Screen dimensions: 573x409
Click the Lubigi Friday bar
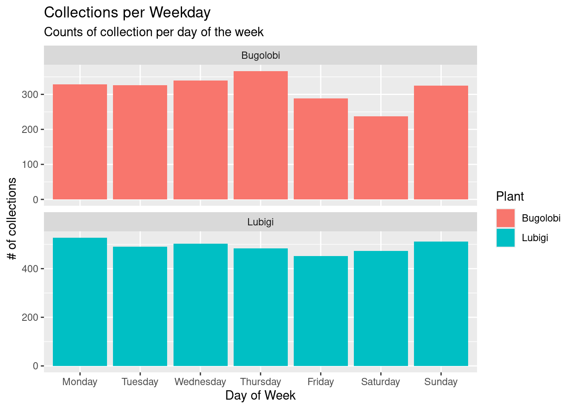click(321, 311)
